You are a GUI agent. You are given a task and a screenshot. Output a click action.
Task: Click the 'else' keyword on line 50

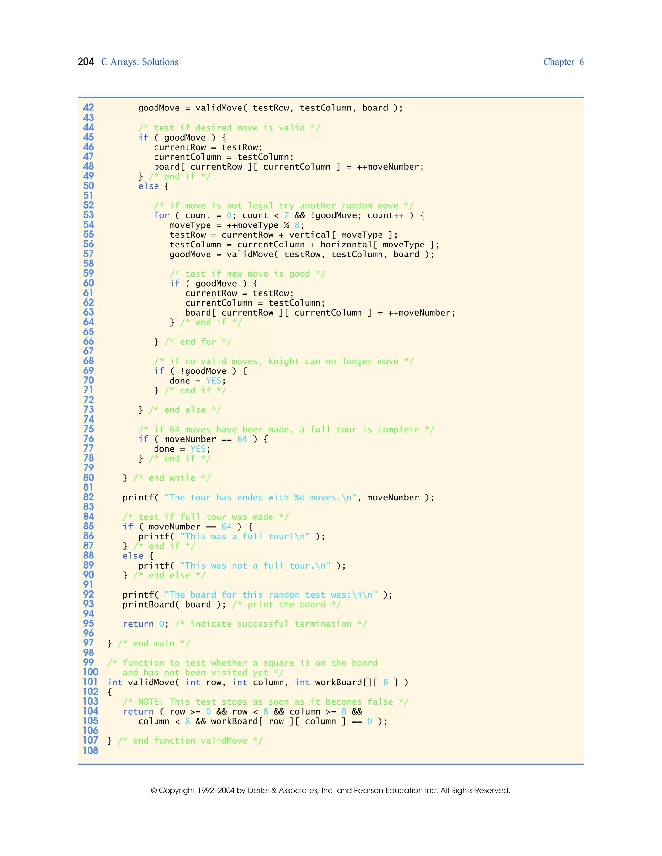point(148,186)
